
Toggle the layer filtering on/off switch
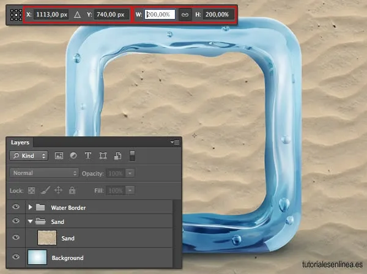coord(132,156)
